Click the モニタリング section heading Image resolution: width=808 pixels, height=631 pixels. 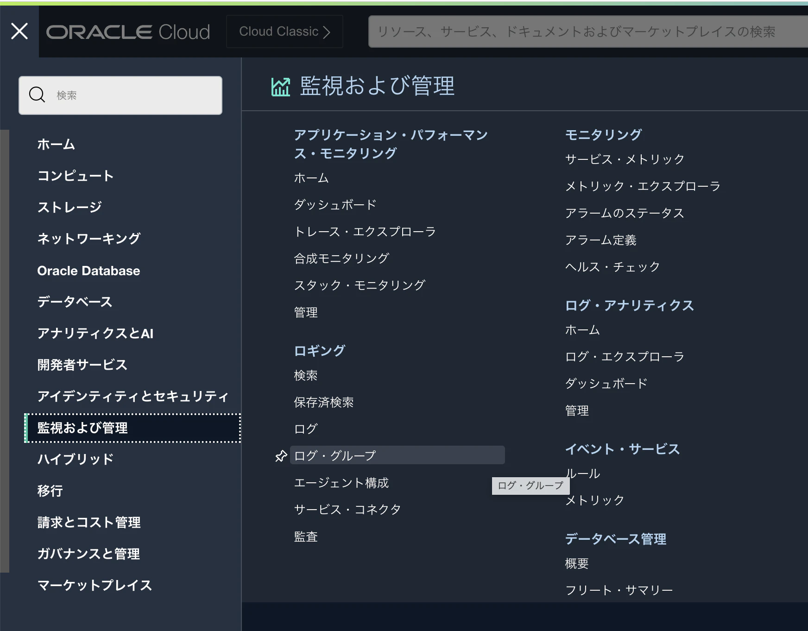pyautogui.click(x=603, y=135)
